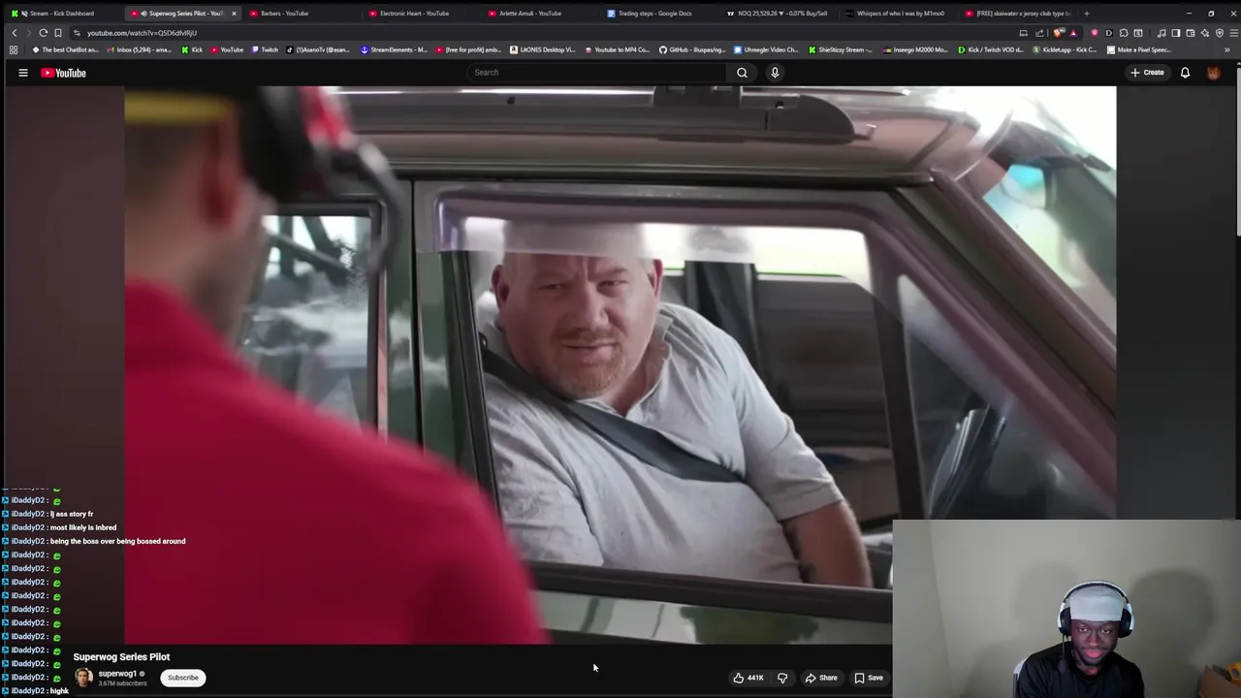This screenshot has width=1241, height=698.
Task: Close the Superwog Series Pilot tab
Action: (x=234, y=14)
